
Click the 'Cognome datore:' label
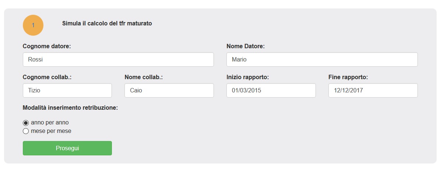[47, 46]
